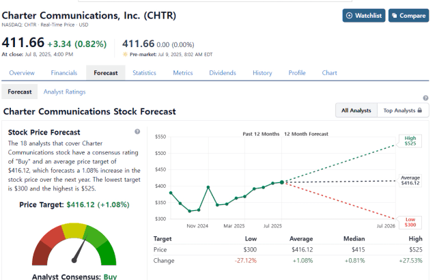
Task: Click the 12 Month Forecast chart label
Action: pyautogui.click(x=306, y=134)
